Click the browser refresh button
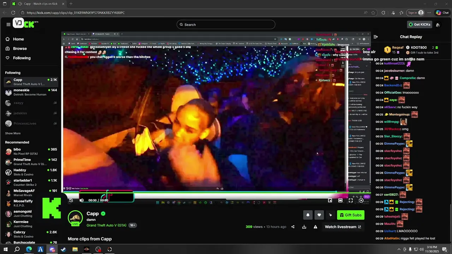 pyautogui.click(x=13, y=13)
